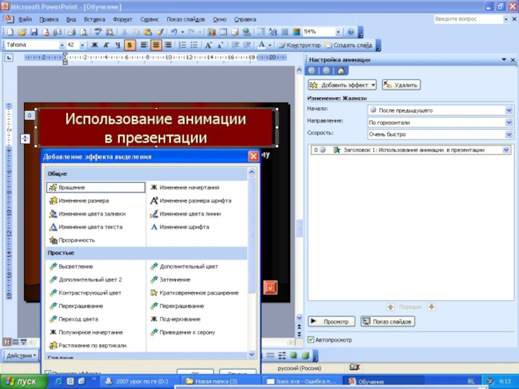519x389 pixels.
Task: Toggle the Автопросмотр checkbox
Action: click(311, 339)
